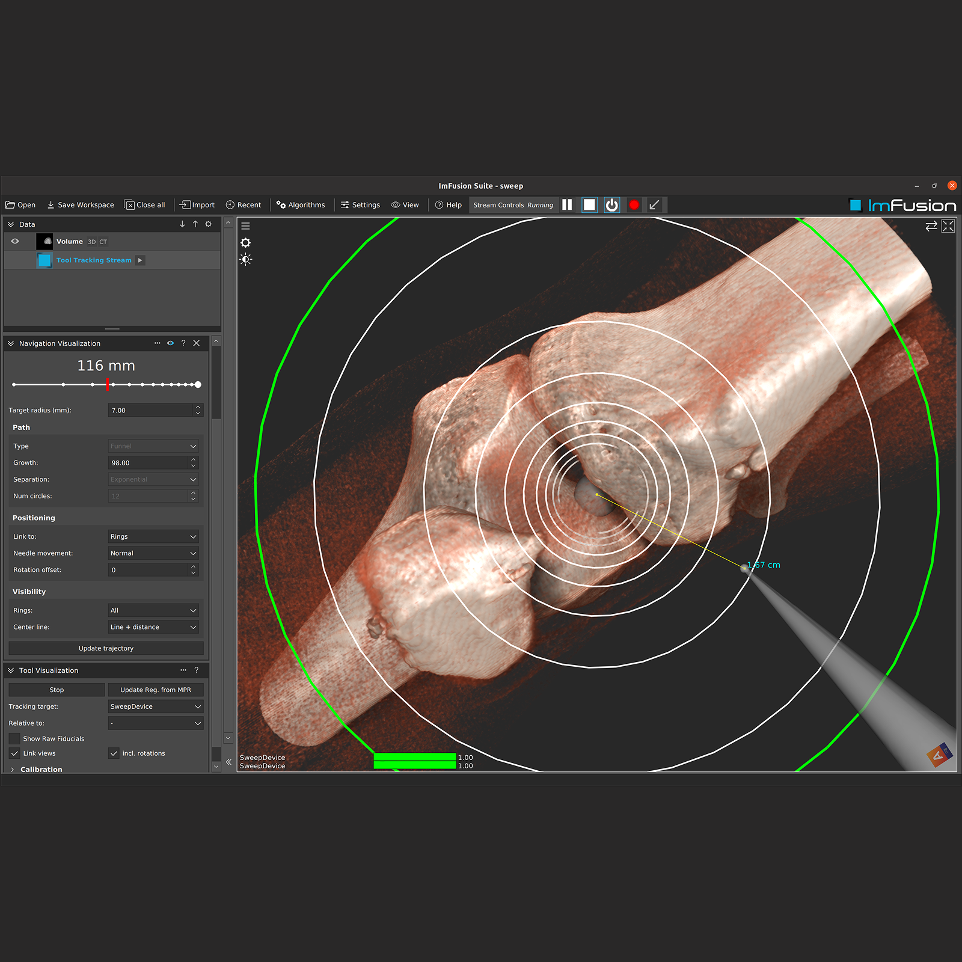Open the Settings menu
962x962 pixels.
pyautogui.click(x=360, y=205)
